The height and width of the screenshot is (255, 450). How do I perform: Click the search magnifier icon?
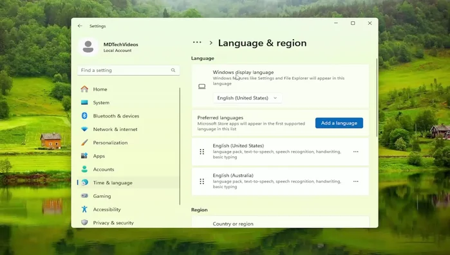point(173,70)
